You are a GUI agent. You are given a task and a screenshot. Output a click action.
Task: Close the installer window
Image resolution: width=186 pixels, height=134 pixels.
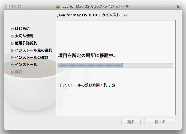point(8,6)
